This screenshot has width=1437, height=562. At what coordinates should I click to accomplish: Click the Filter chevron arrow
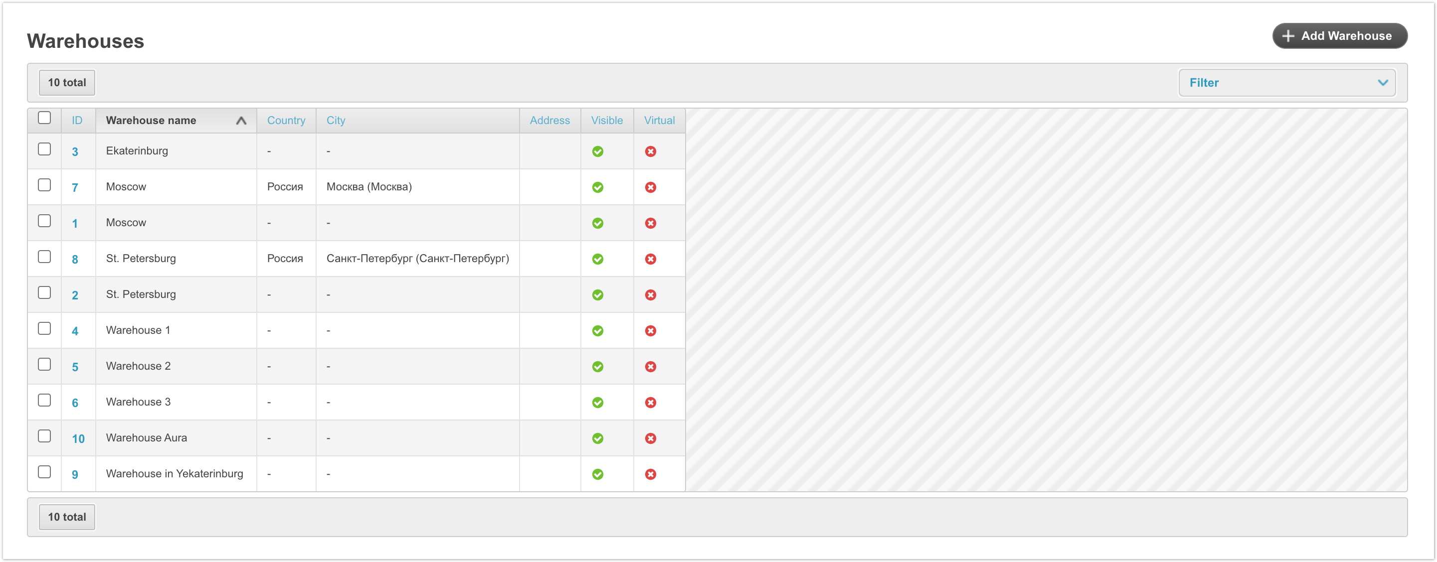(x=1382, y=83)
